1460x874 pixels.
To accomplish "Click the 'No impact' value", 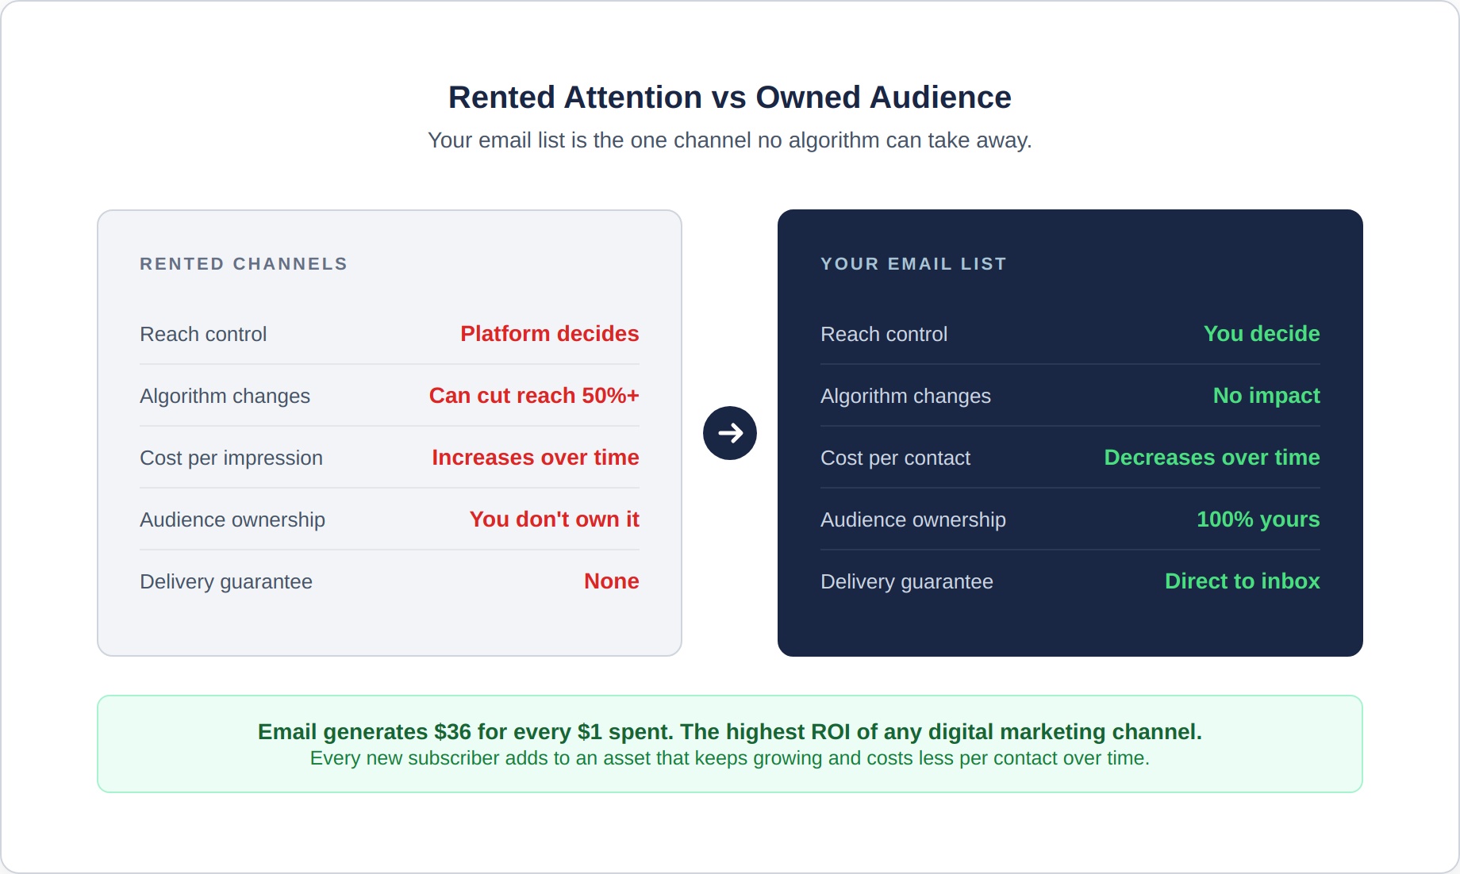I will (1266, 396).
